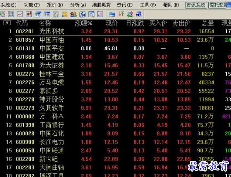
Task: Select the 神开股份 stock name
Action: (52, 100)
